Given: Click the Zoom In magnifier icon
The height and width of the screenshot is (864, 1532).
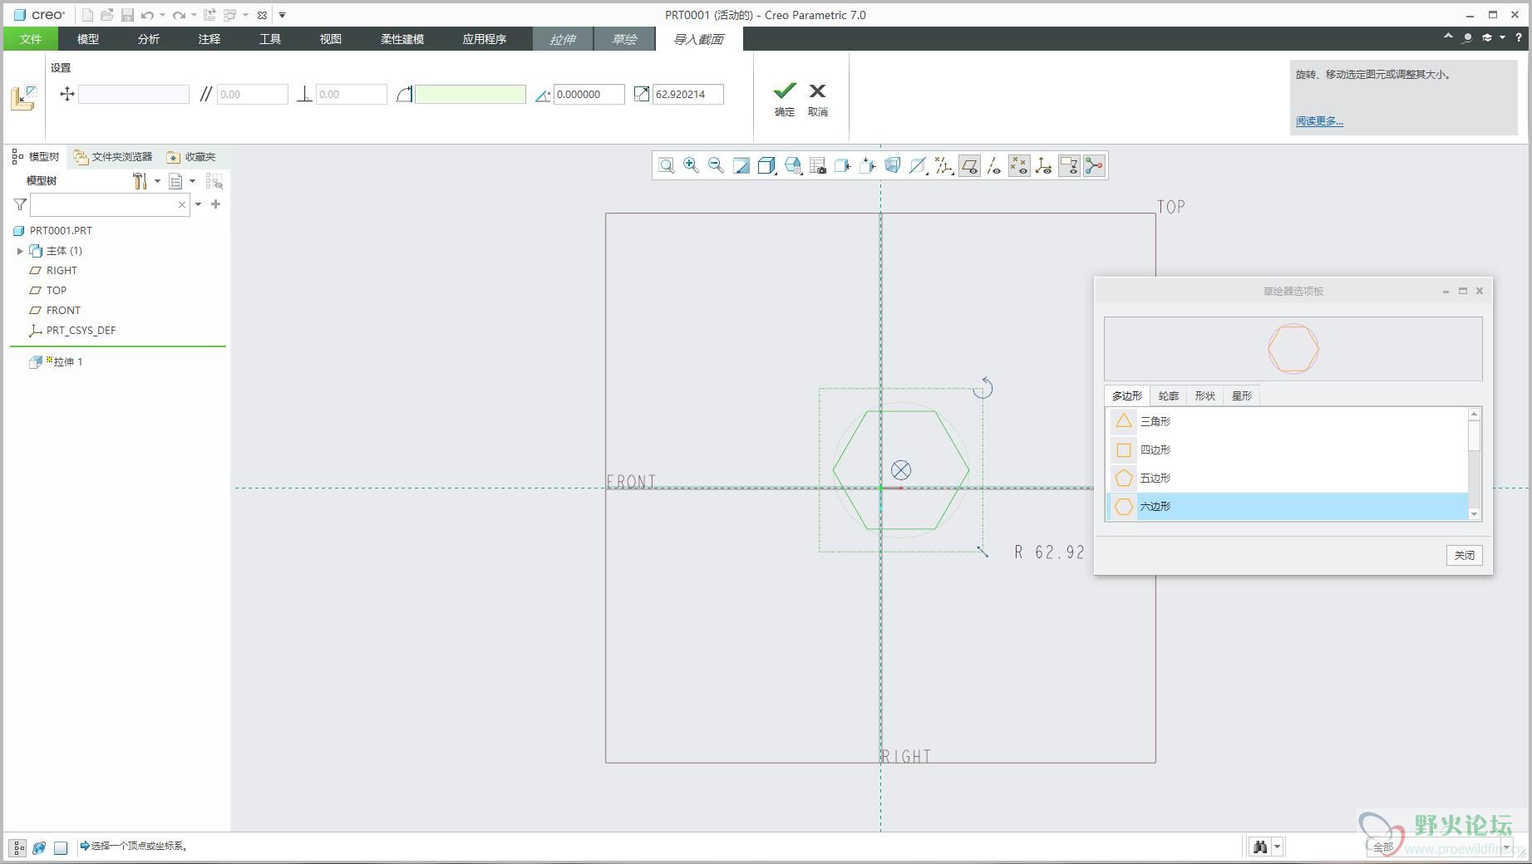Looking at the screenshot, I should click(x=692, y=166).
